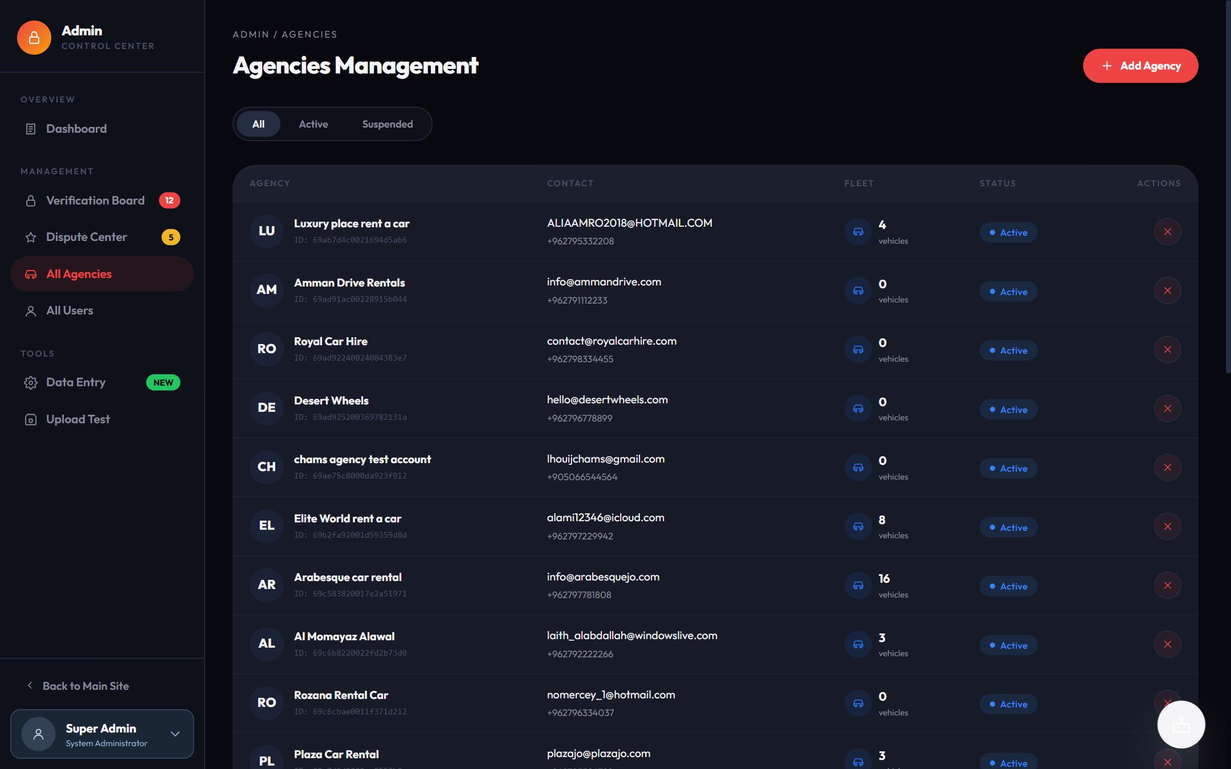Go to Dispute Center

click(x=102, y=238)
